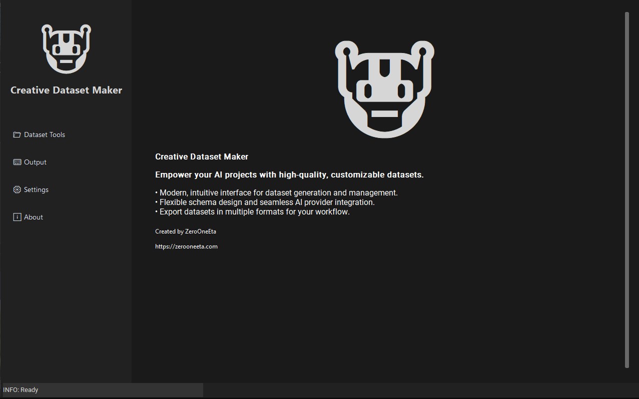
Task: Click the "Export datasets in multiple formats" line
Action: click(x=252, y=211)
